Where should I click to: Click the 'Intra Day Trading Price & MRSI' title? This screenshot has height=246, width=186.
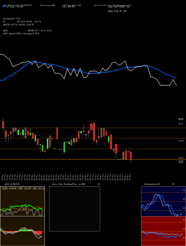point(76,184)
